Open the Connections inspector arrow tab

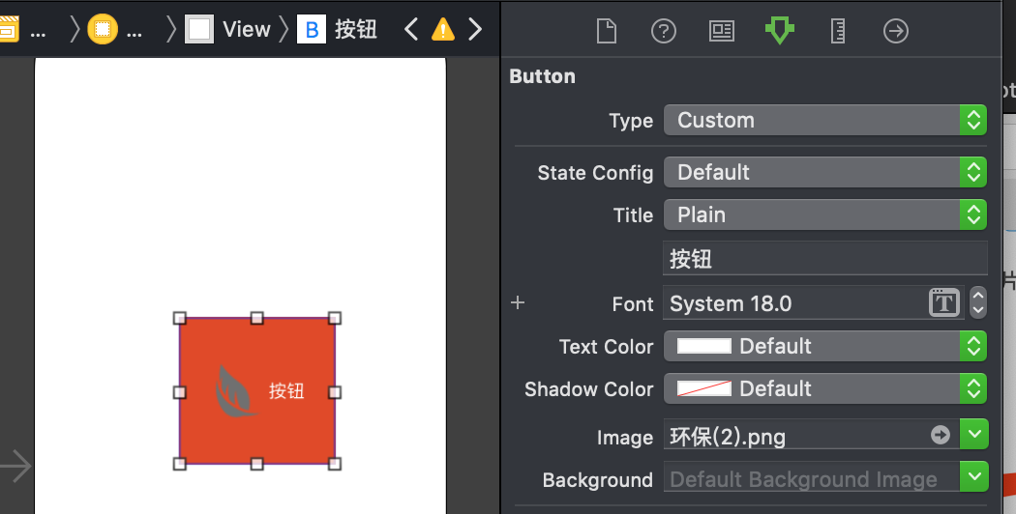pyautogui.click(x=895, y=30)
